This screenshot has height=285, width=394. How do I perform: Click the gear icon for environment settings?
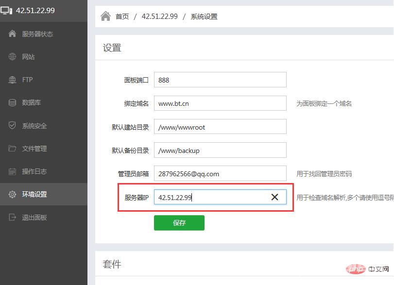pos(13,194)
